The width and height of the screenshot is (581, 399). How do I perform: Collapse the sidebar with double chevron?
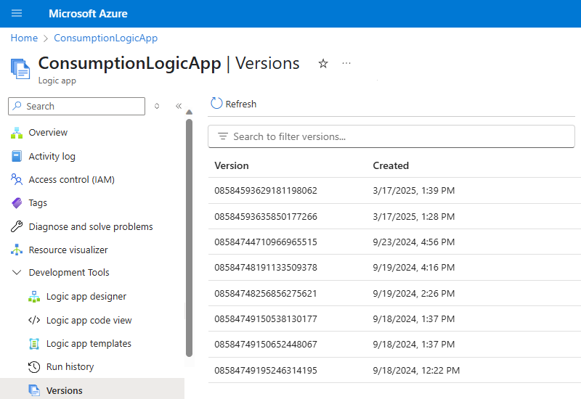(179, 106)
